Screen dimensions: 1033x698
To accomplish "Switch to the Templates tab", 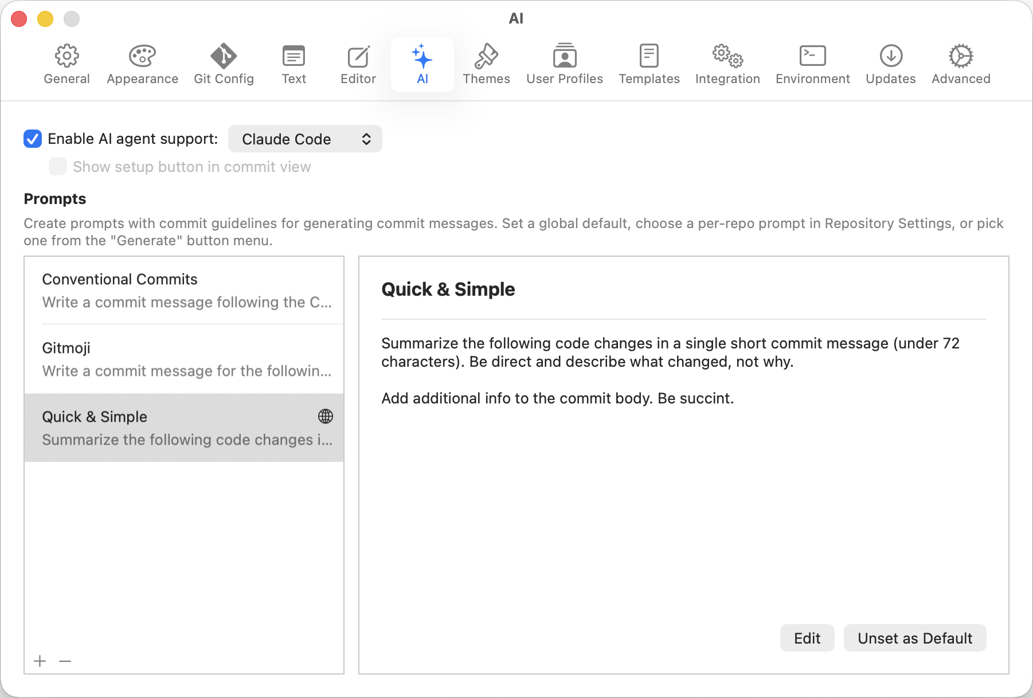I will click(649, 63).
